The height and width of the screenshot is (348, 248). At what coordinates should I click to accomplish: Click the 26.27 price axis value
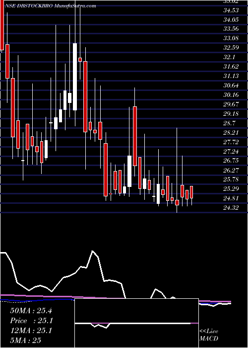click(x=231, y=170)
